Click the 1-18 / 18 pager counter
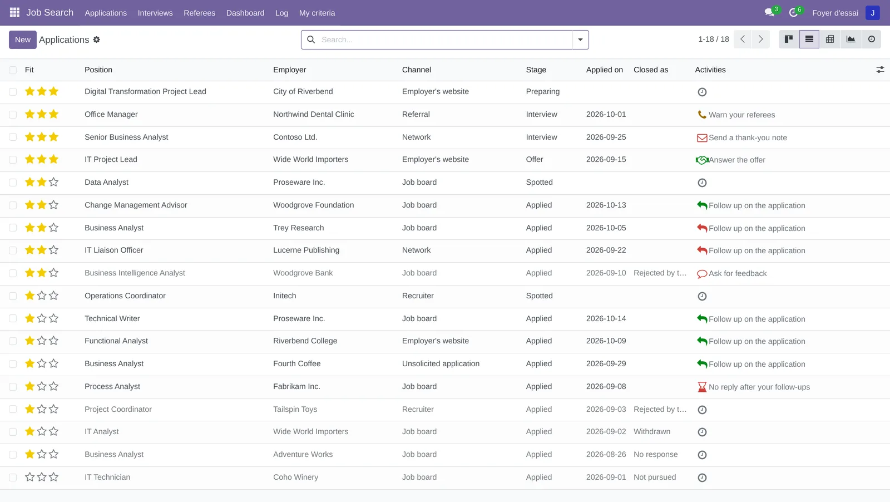 point(714,40)
